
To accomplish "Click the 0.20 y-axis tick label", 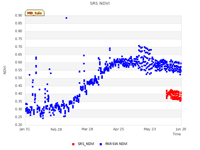I will pyautogui.click(x=19, y=125).
